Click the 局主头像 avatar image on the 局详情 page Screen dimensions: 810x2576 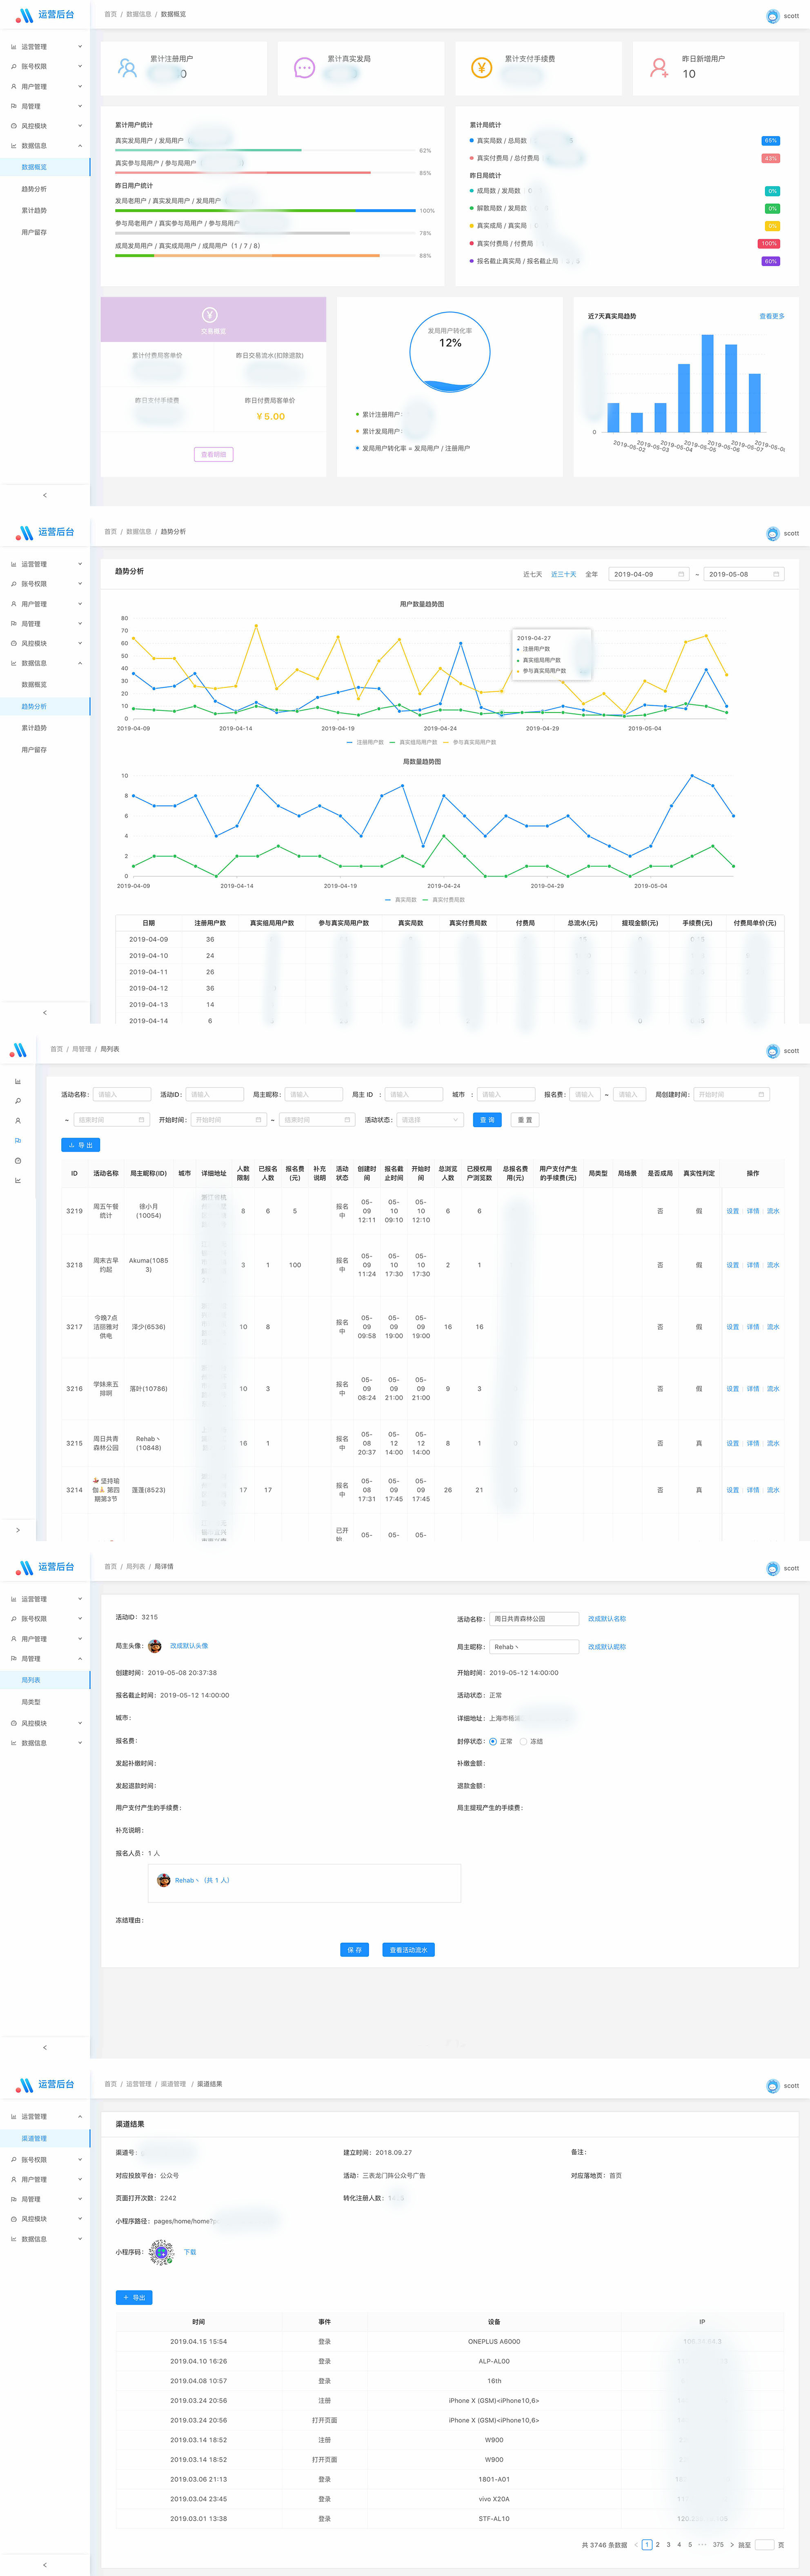155,1646
